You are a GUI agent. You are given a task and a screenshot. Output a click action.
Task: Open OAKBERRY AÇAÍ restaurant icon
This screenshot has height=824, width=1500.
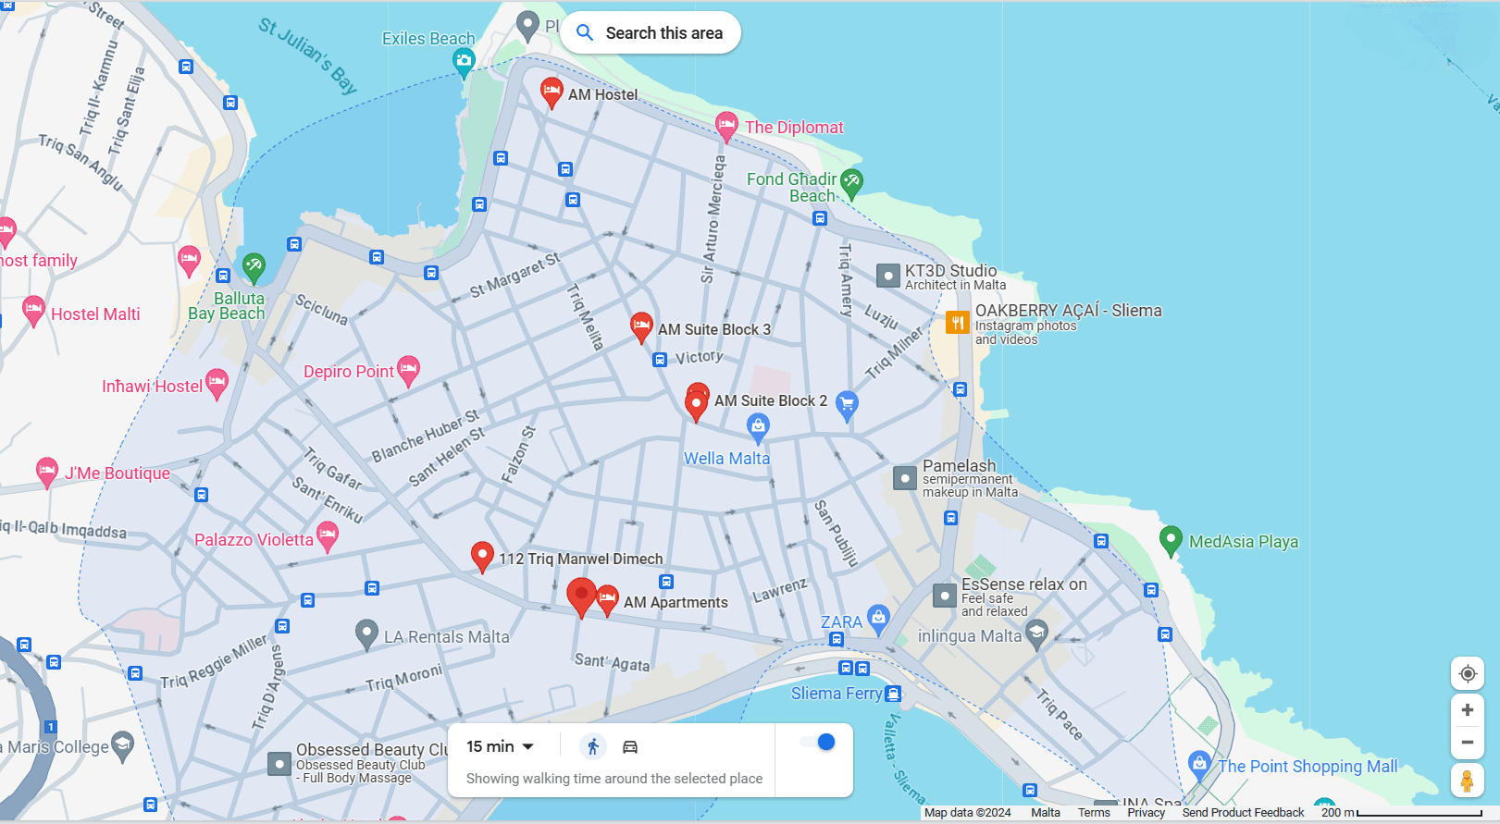click(957, 323)
